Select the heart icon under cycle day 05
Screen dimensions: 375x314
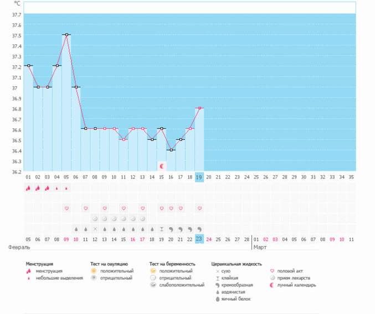[66, 208]
